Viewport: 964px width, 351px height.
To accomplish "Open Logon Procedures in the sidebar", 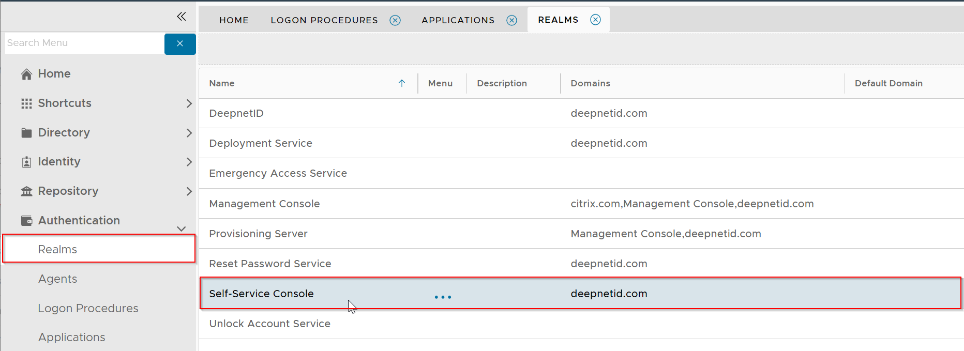I will 88,309.
